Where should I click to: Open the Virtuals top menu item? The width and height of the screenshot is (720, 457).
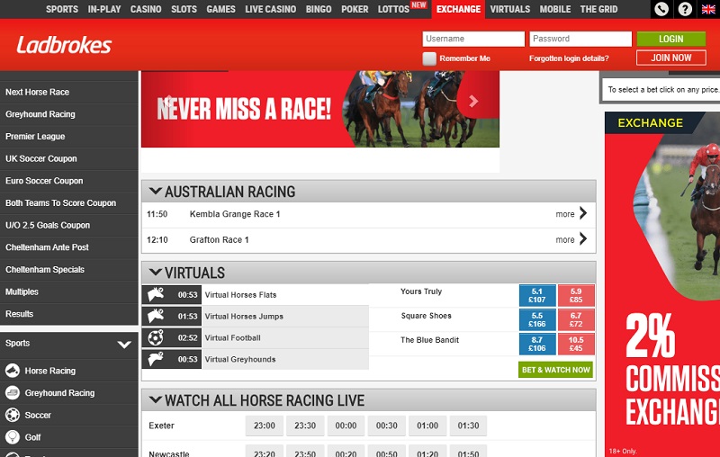pyautogui.click(x=509, y=9)
